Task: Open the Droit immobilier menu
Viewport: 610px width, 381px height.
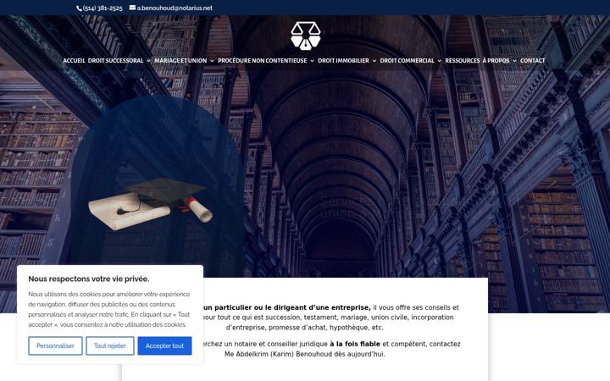Action: (x=343, y=61)
